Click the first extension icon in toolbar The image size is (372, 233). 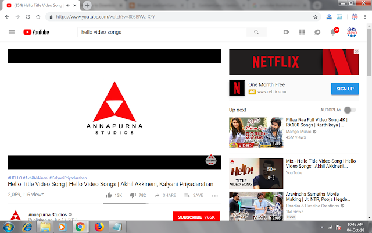point(329,17)
